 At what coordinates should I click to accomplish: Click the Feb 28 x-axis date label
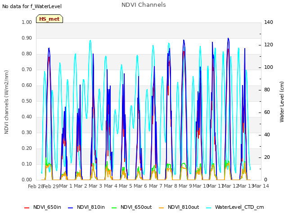click(36, 186)
